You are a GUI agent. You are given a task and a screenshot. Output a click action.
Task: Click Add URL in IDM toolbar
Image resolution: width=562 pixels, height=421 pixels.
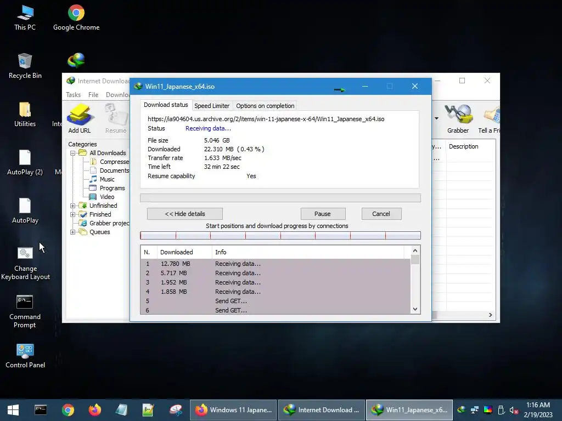point(80,118)
